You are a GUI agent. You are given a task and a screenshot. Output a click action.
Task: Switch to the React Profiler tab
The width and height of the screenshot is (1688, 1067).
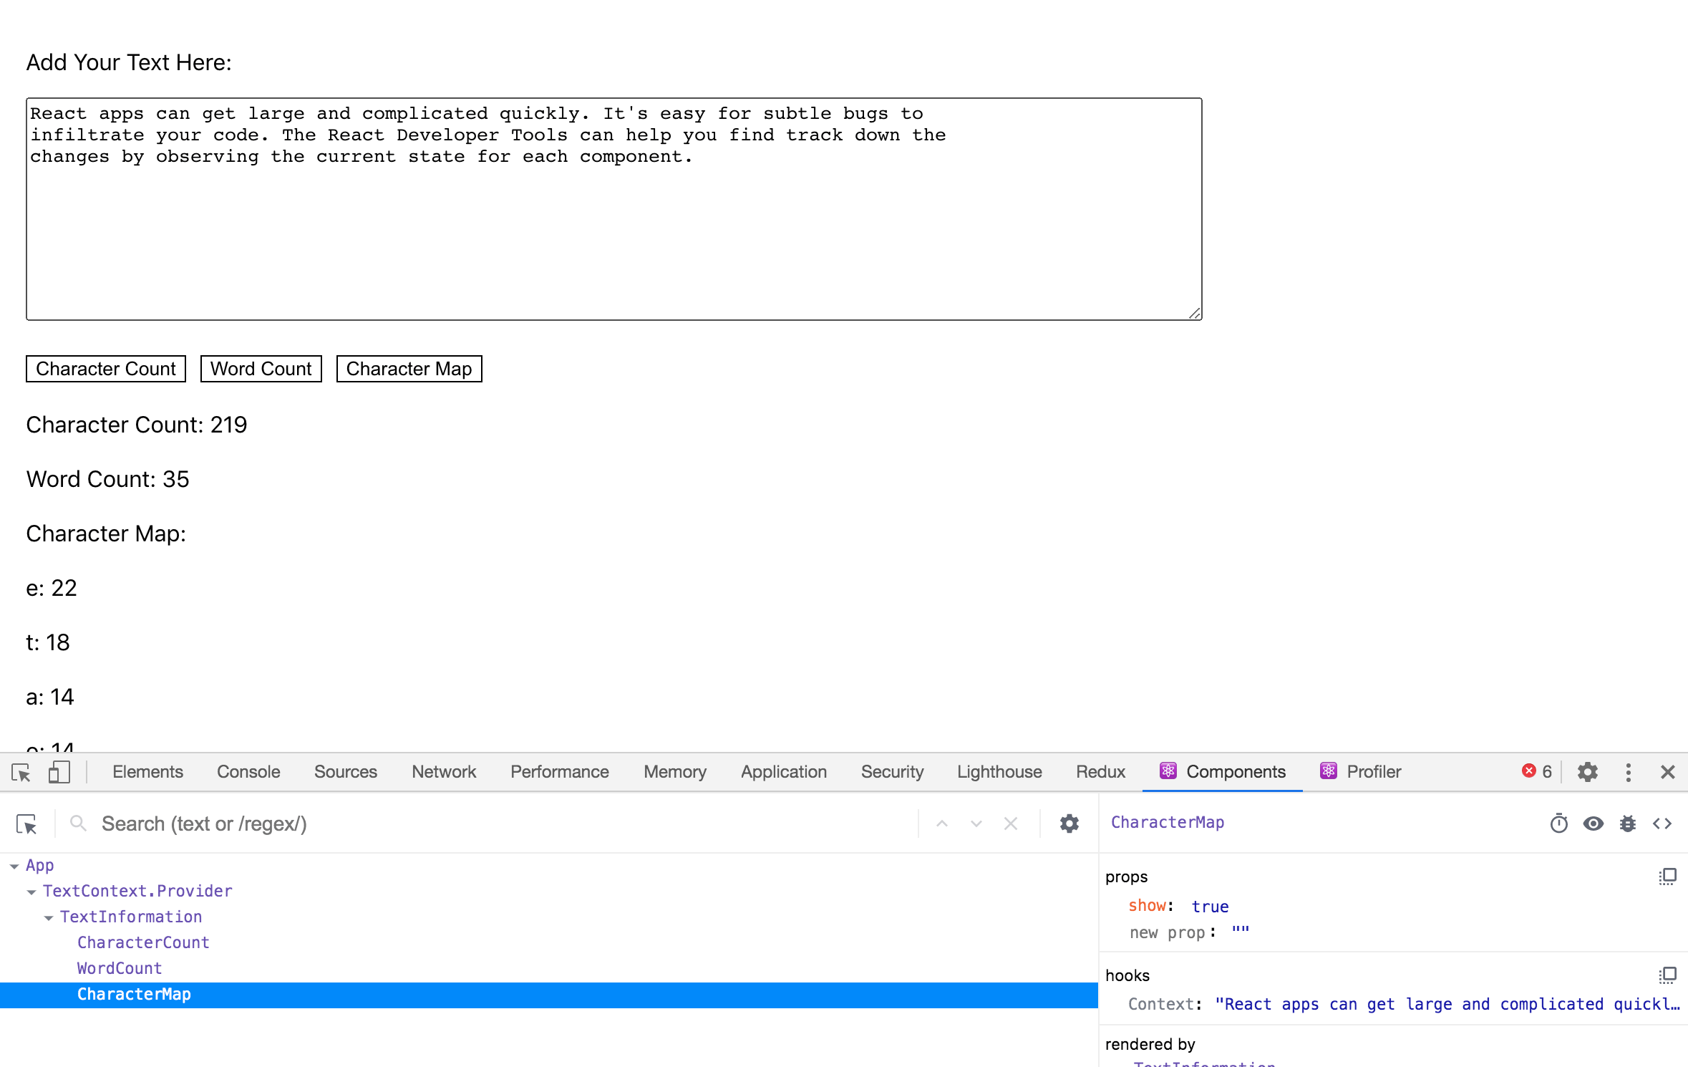tap(1360, 772)
